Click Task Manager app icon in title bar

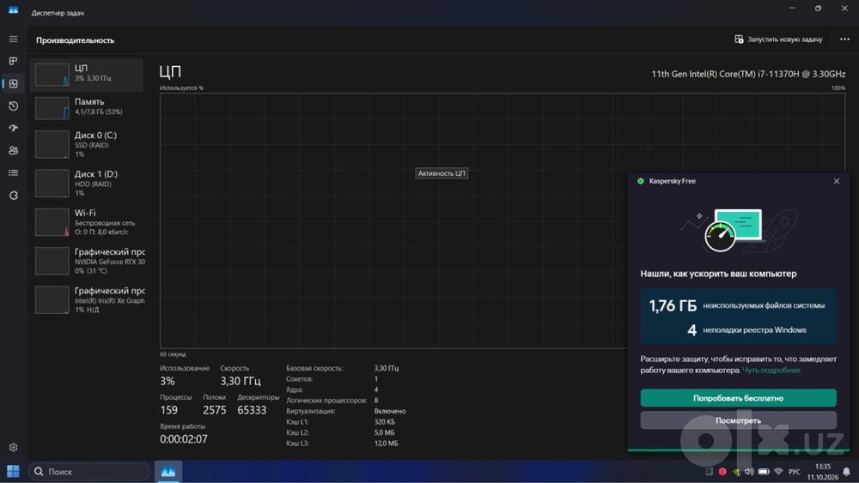pos(13,9)
